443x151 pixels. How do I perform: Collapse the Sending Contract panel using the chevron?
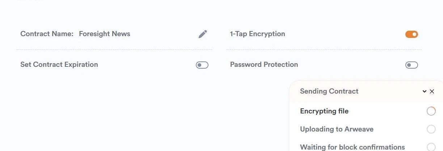[x=425, y=91]
